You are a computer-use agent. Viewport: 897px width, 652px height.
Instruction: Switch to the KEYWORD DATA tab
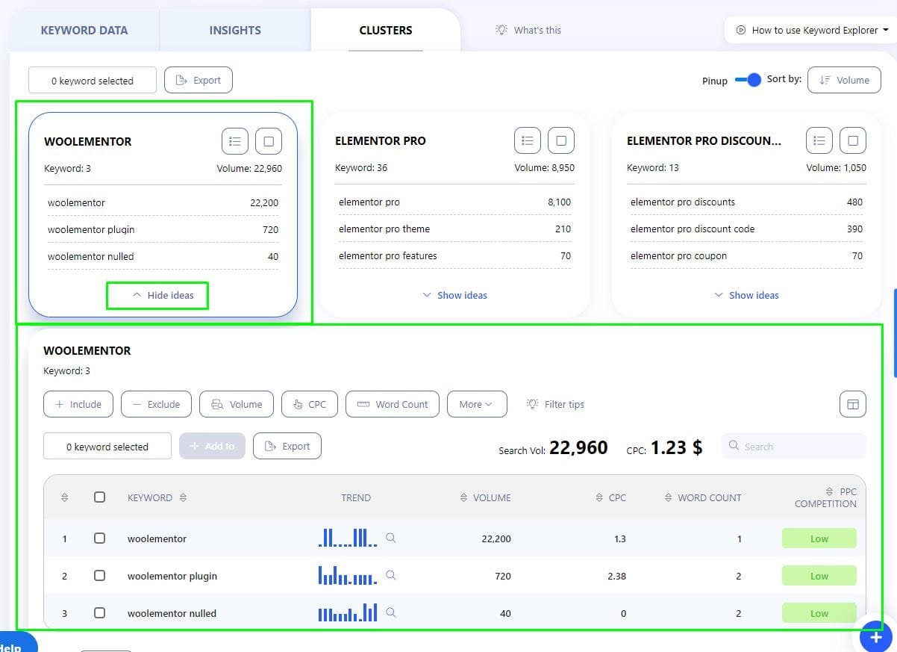(x=84, y=31)
